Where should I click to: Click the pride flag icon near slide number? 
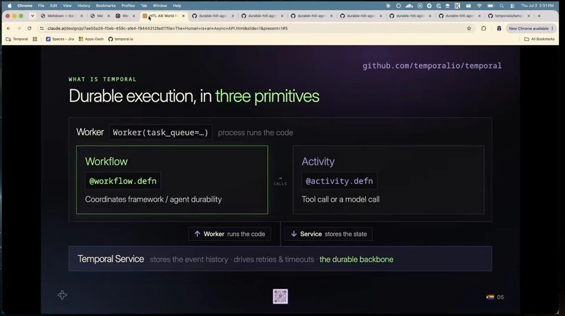click(x=490, y=297)
